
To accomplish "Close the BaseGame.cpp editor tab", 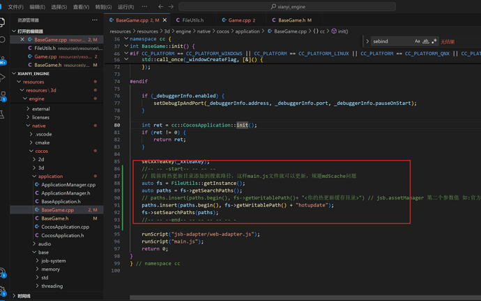I will (x=165, y=20).
